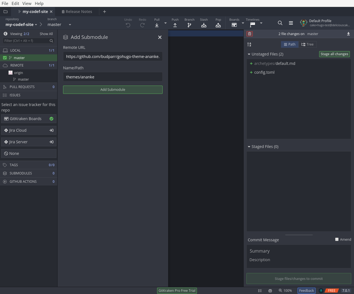Image resolution: width=354 pixels, height=294 pixels.
Task: Pop the latest stash
Action: pos(218,25)
